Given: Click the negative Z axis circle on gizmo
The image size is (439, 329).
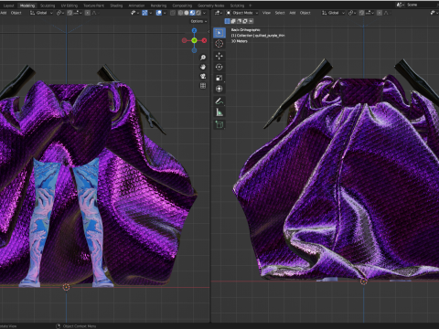Looking at the screenshot, I should [194, 50].
